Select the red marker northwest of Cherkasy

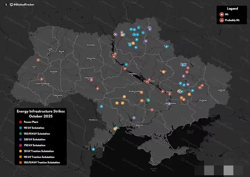point(125,69)
